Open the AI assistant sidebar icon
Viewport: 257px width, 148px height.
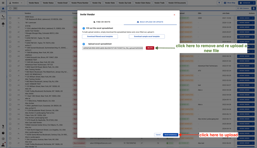click(3, 24)
